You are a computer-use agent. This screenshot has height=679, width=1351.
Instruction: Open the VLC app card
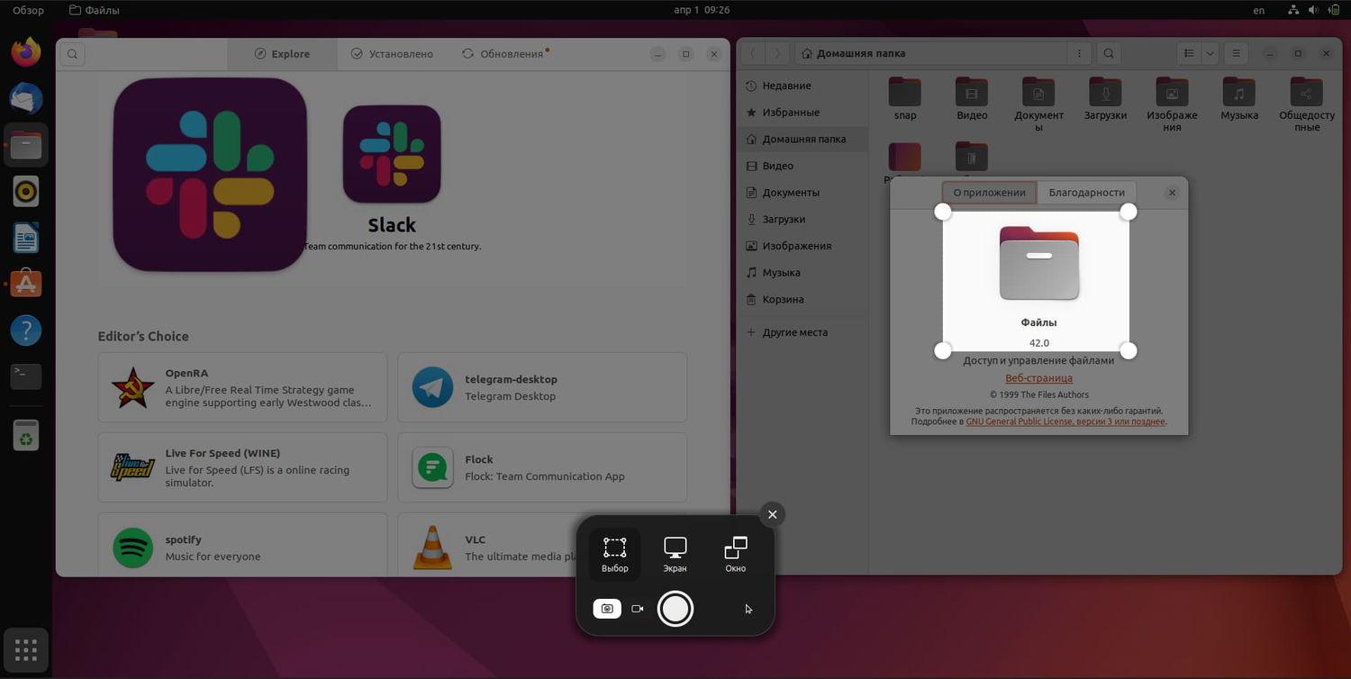point(542,545)
